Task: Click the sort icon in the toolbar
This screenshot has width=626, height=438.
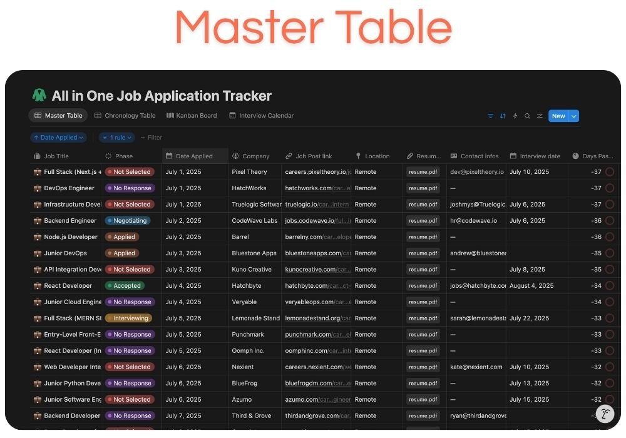Action: click(503, 116)
